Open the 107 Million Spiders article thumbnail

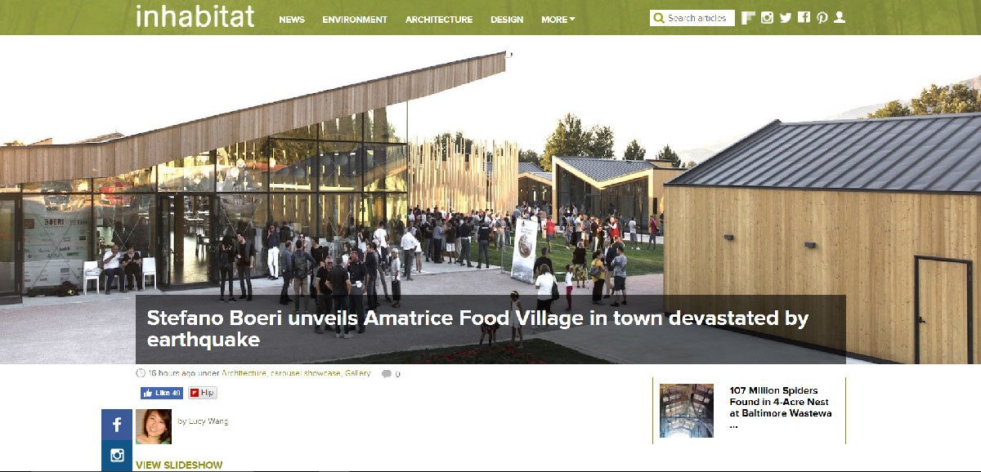(x=687, y=411)
